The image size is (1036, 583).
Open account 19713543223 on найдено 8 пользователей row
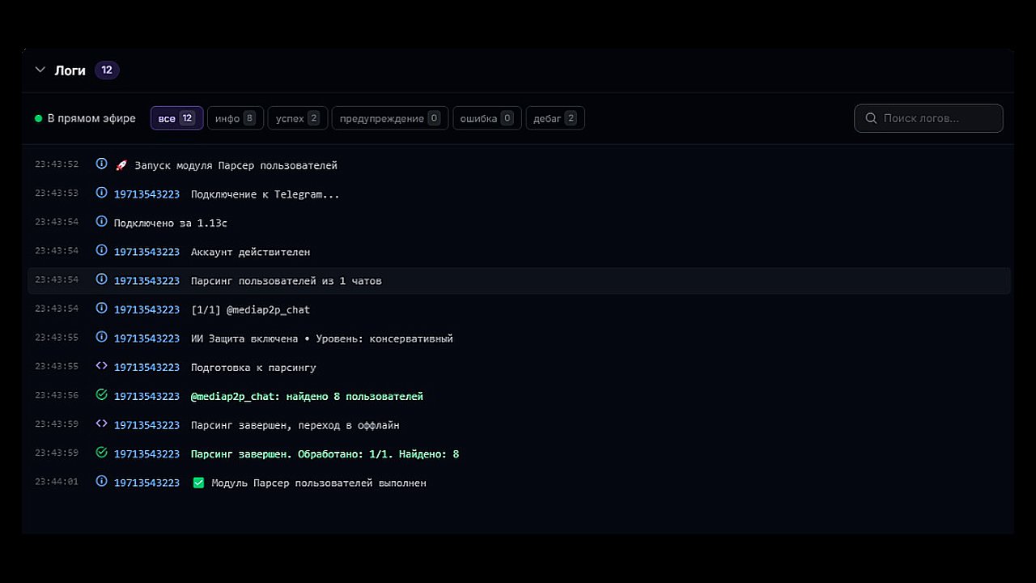coord(146,397)
